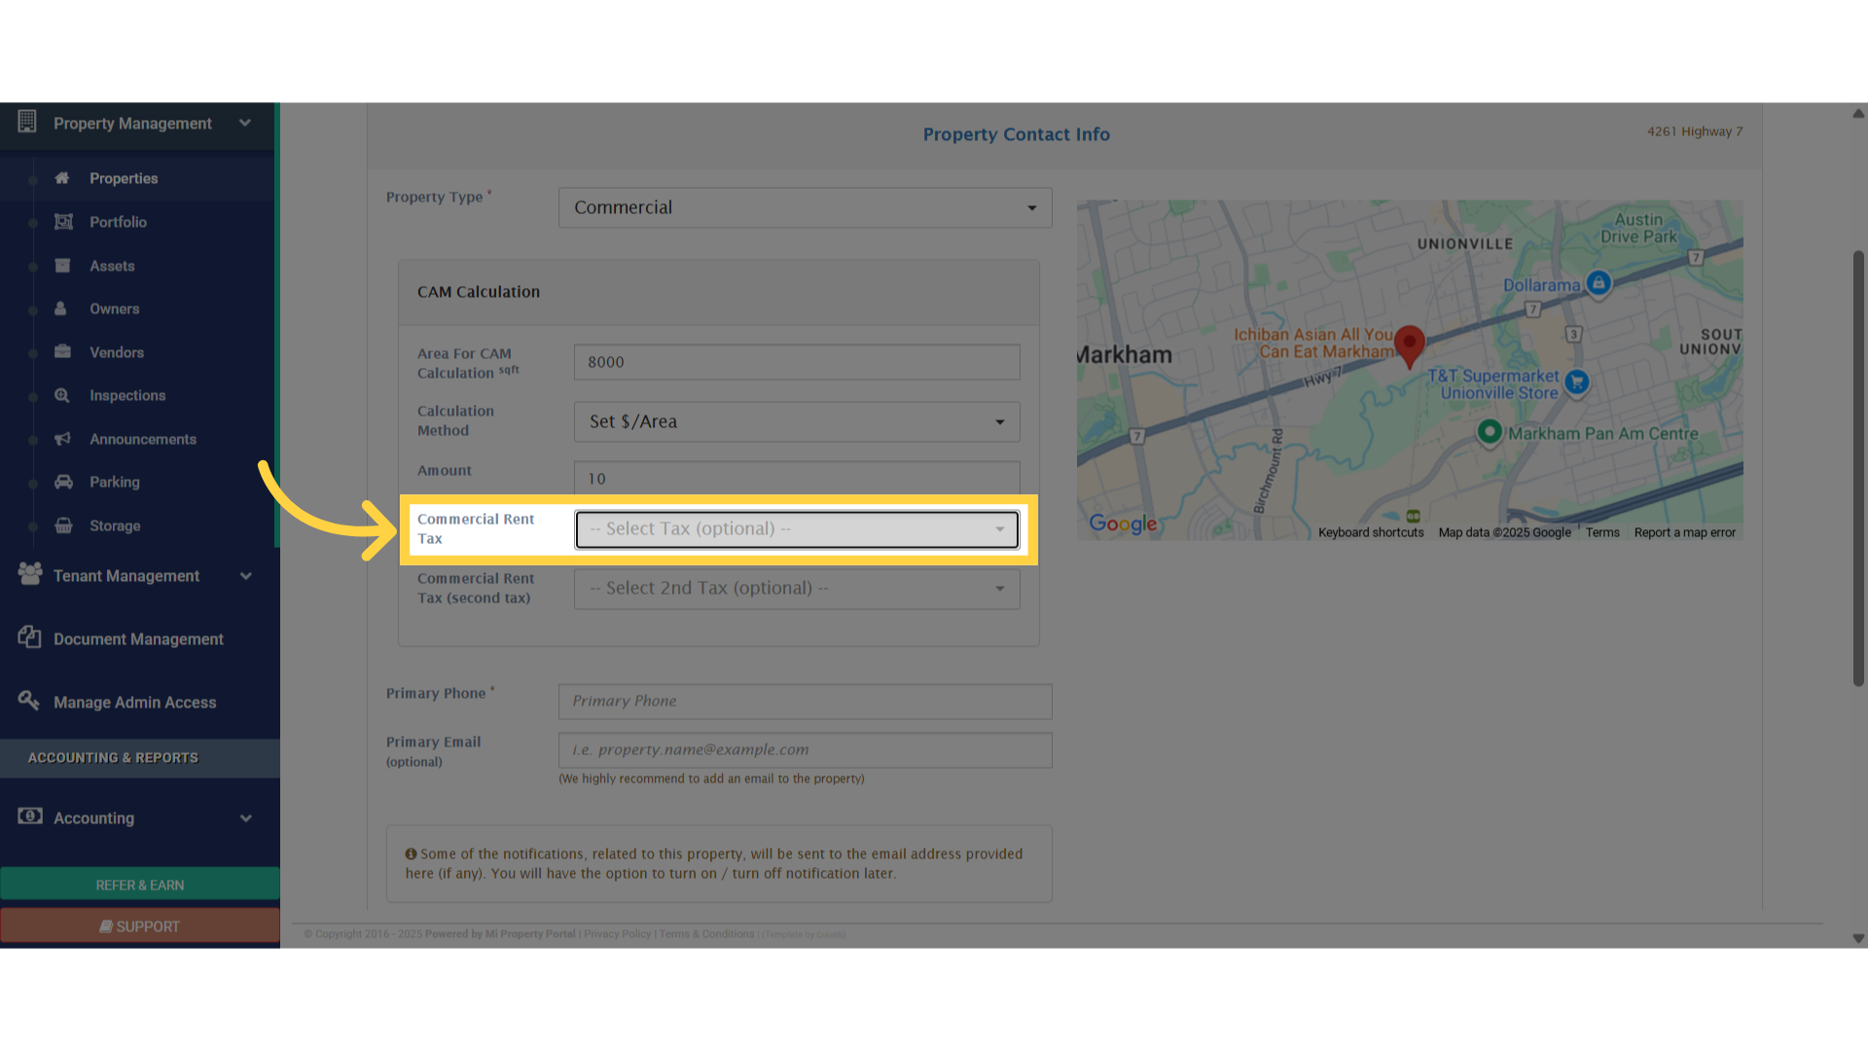Screen dimensions: 1868x1051
Task: Open the Properties section via home icon
Action: tap(62, 178)
